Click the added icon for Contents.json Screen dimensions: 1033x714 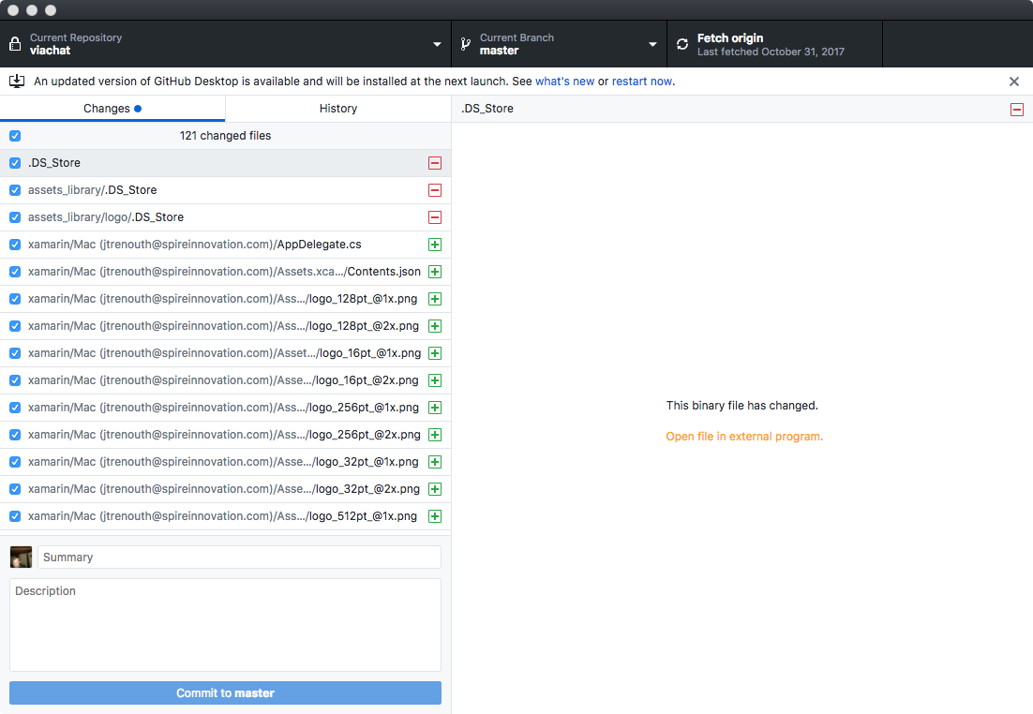pos(435,272)
